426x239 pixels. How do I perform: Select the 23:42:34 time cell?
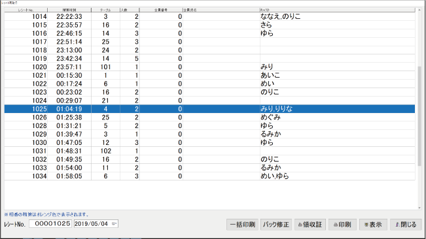tap(69, 59)
